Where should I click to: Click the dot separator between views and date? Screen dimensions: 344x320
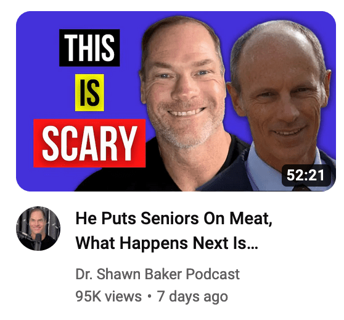tap(149, 296)
